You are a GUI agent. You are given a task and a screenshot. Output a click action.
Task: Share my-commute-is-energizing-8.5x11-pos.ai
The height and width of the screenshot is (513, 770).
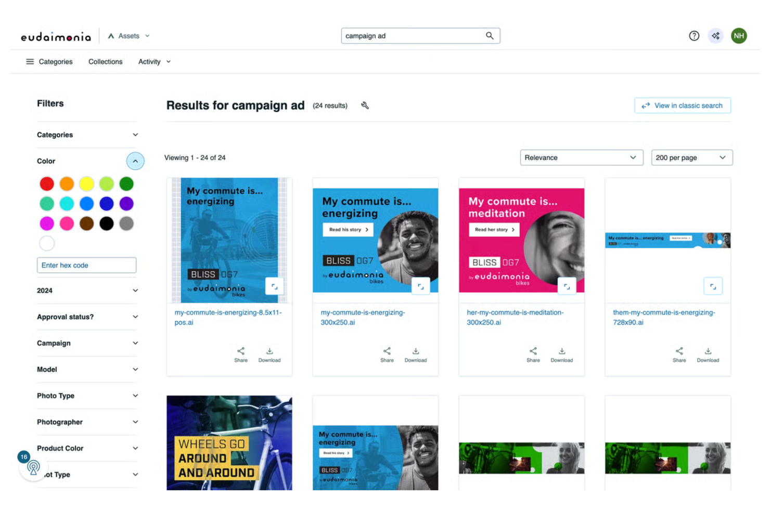click(x=241, y=354)
